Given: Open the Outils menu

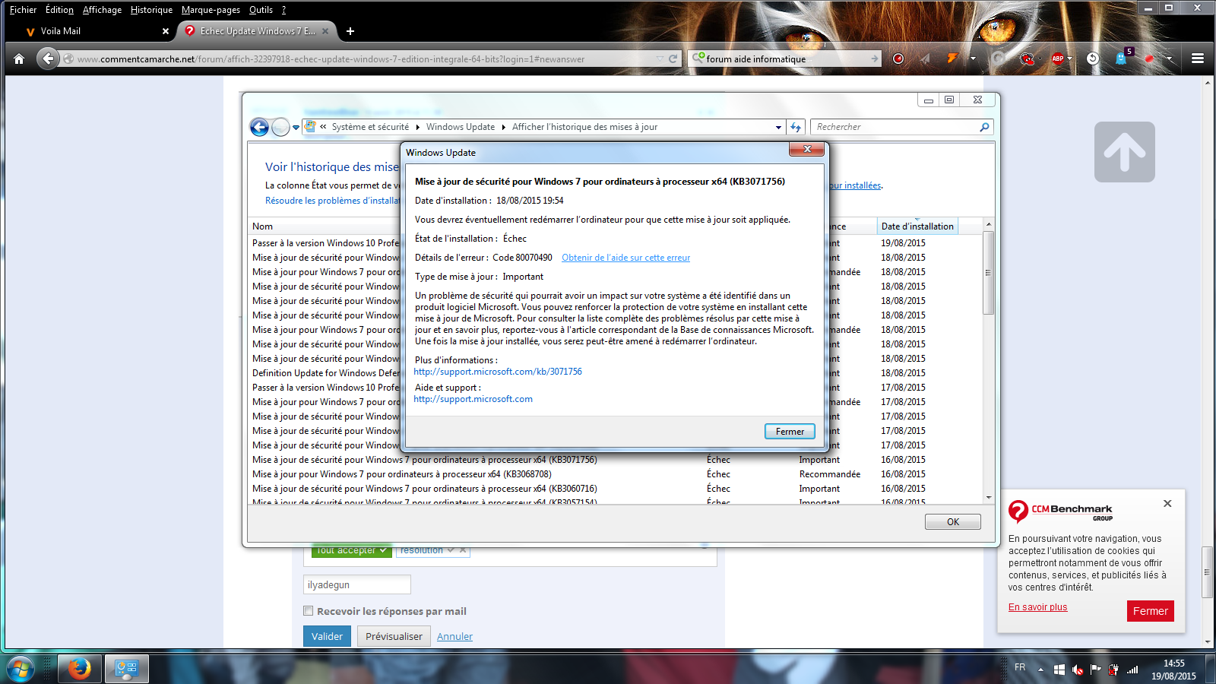Looking at the screenshot, I should (x=261, y=10).
